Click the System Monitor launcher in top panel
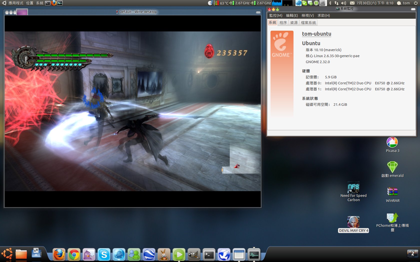Screen dimensions: 420x262 (x=60, y=3)
